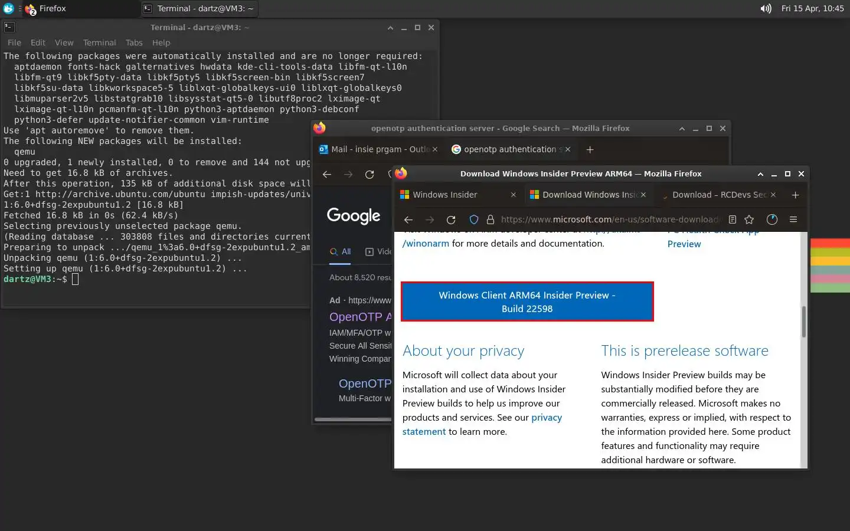
Task: Reload the Google Search window page
Action: [x=370, y=174]
